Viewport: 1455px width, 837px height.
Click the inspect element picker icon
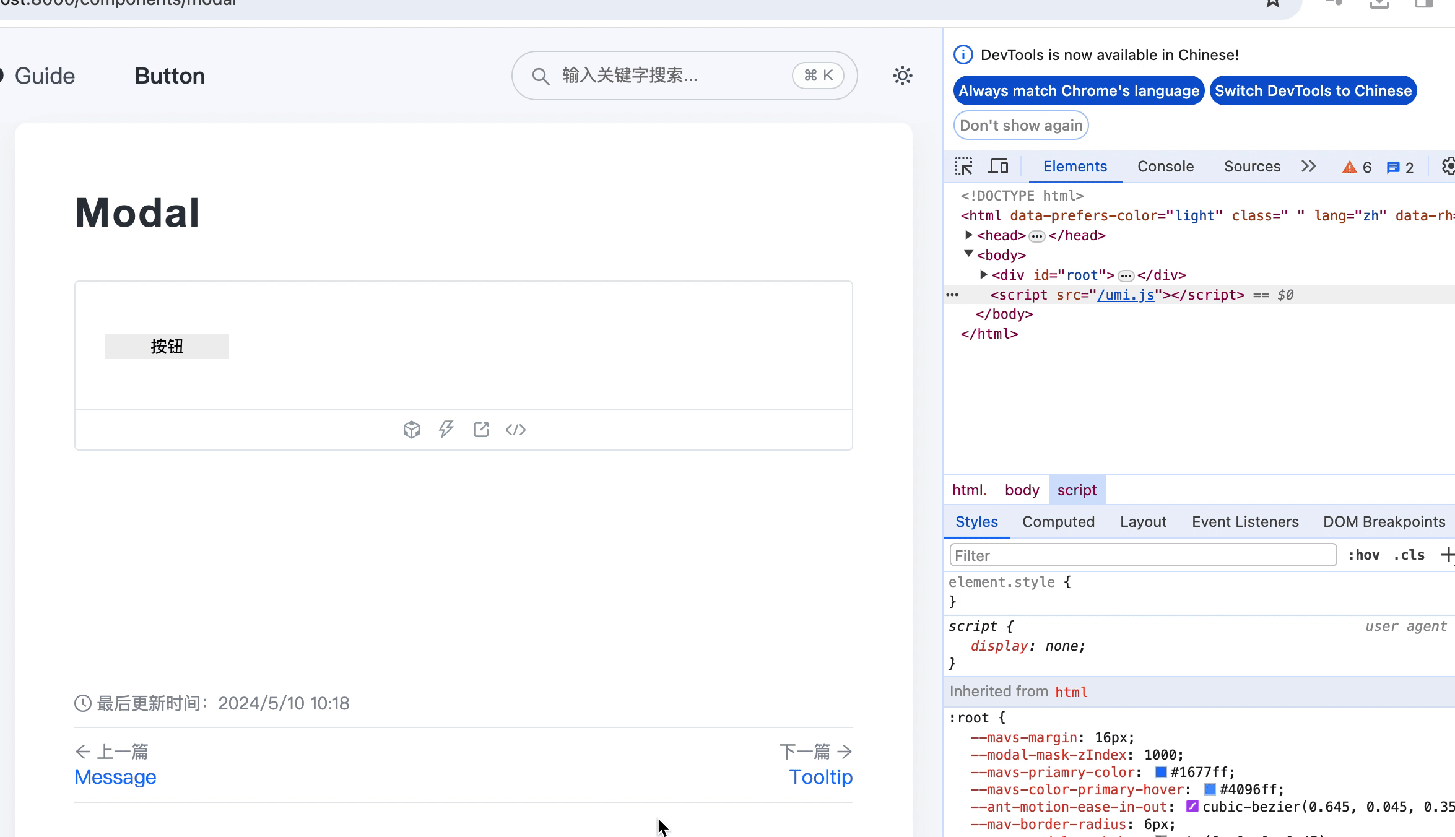click(x=963, y=167)
